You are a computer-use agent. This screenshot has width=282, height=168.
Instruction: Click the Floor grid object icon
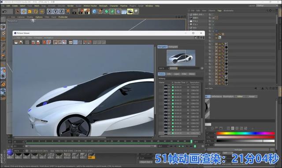(124, 11)
